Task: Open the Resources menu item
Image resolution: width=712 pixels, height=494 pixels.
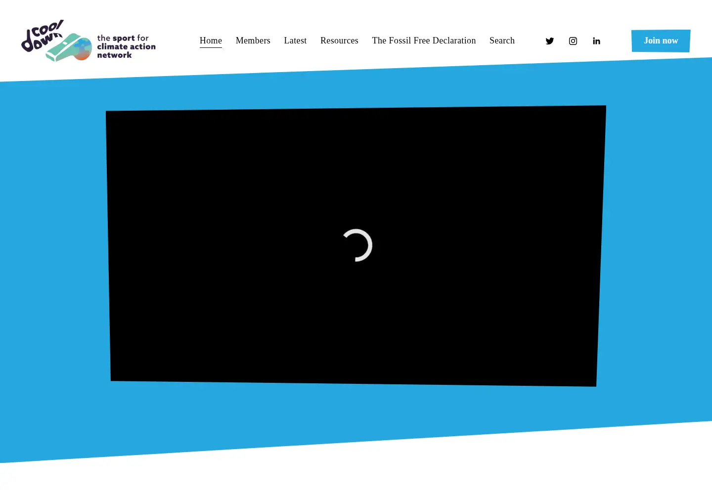Action: [339, 41]
